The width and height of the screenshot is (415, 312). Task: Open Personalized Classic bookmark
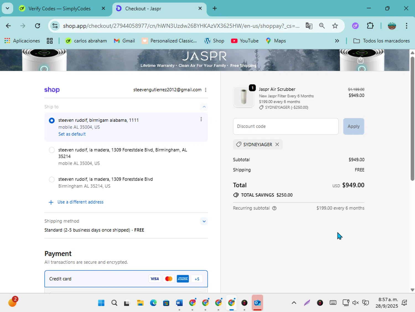coord(169,41)
